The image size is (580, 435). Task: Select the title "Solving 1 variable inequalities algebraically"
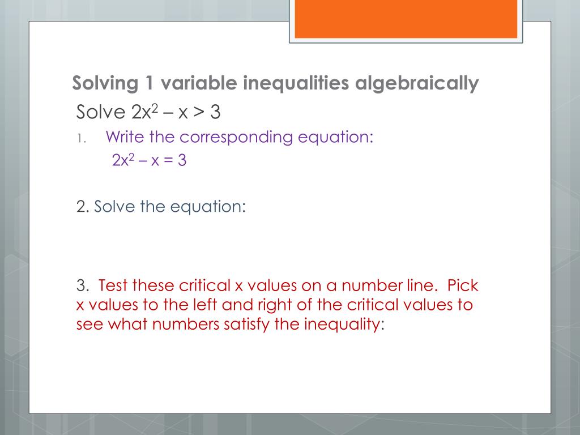point(275,84)
